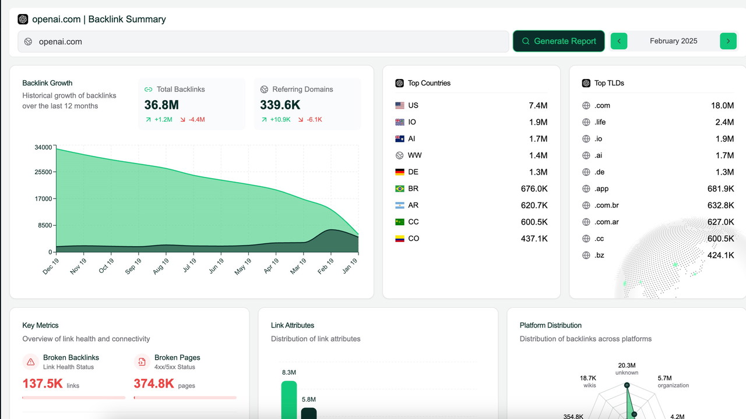Click the February 2025 date label

click(x=673, y=41)
